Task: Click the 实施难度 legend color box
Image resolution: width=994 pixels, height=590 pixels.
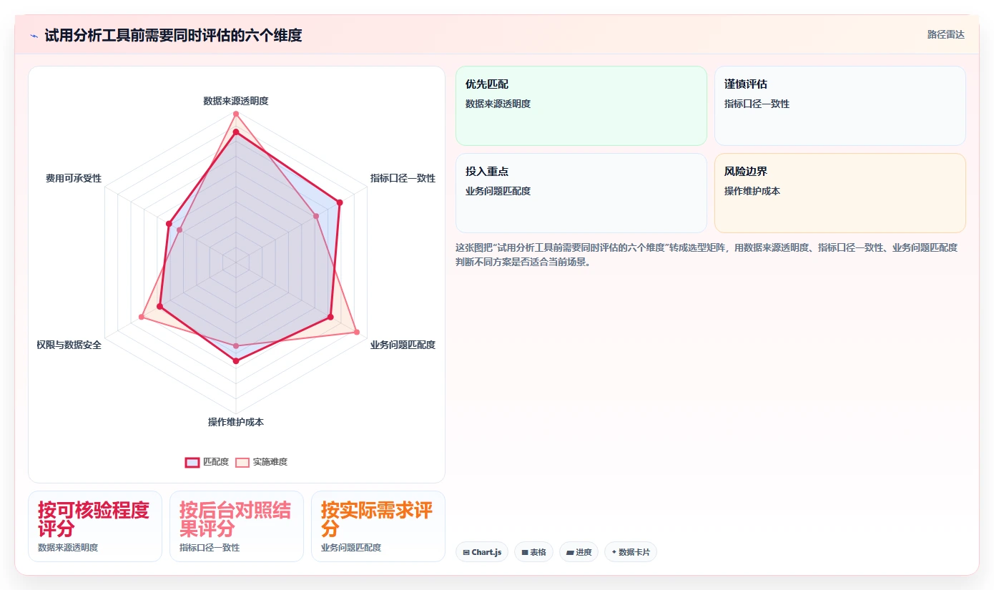Action: 242,462
